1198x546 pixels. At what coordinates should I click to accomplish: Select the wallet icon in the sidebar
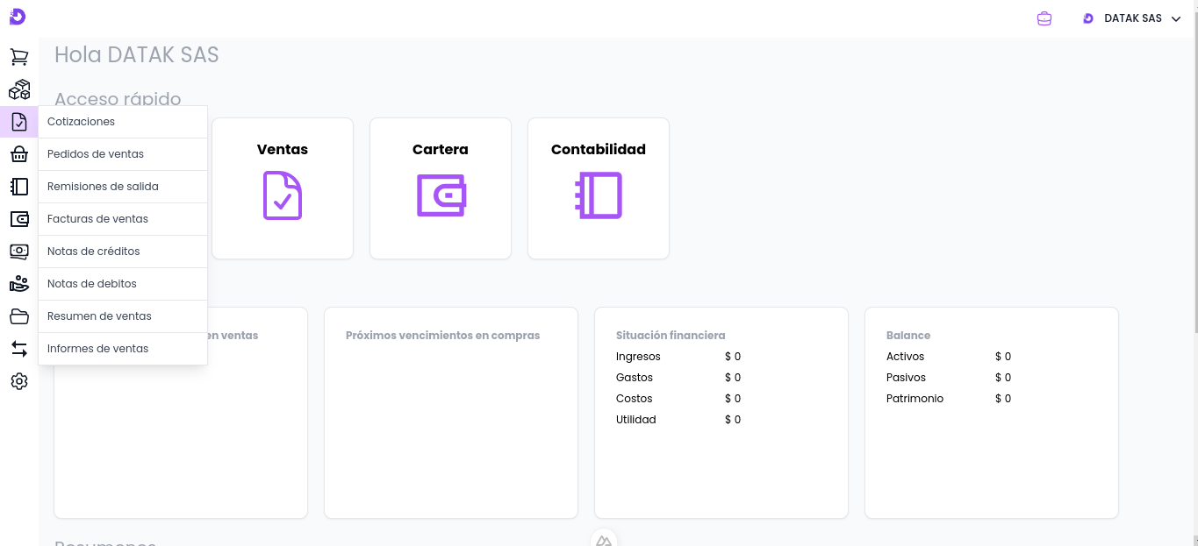19,219
